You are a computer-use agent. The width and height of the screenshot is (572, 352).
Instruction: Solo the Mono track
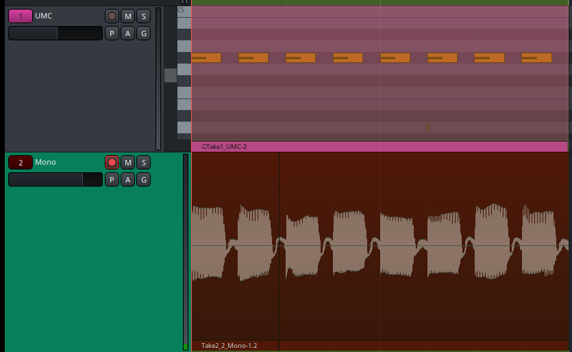point(143,162)
